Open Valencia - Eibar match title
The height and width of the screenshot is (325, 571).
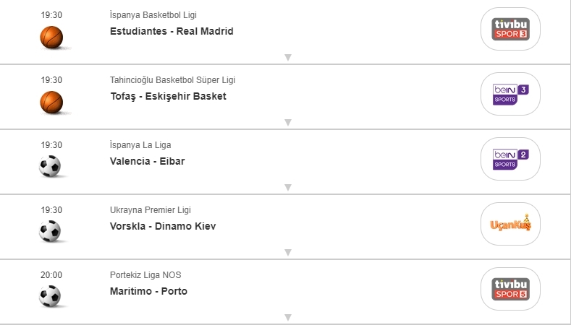click(148, 161)
